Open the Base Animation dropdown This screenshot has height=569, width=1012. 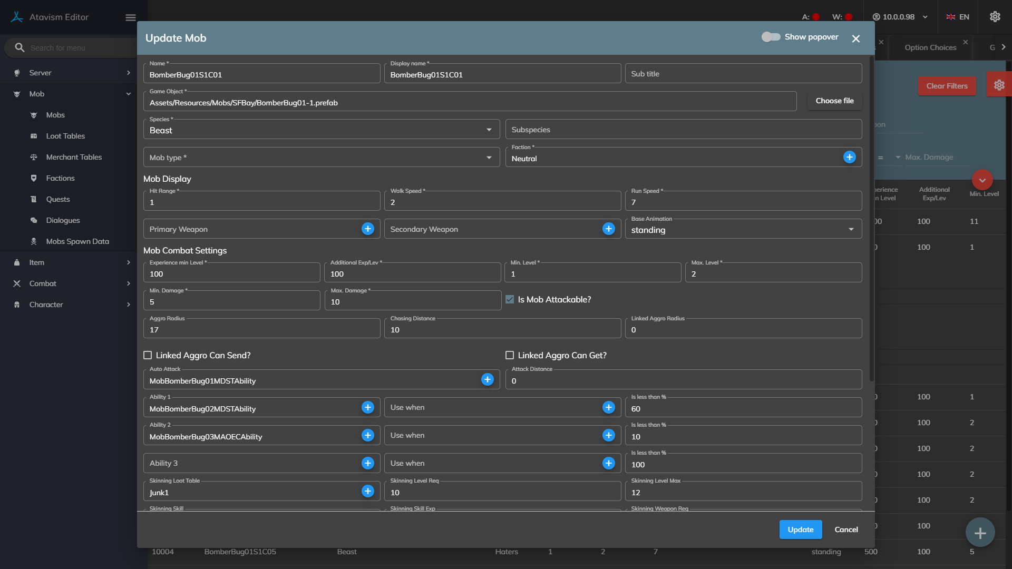(743, 230)
